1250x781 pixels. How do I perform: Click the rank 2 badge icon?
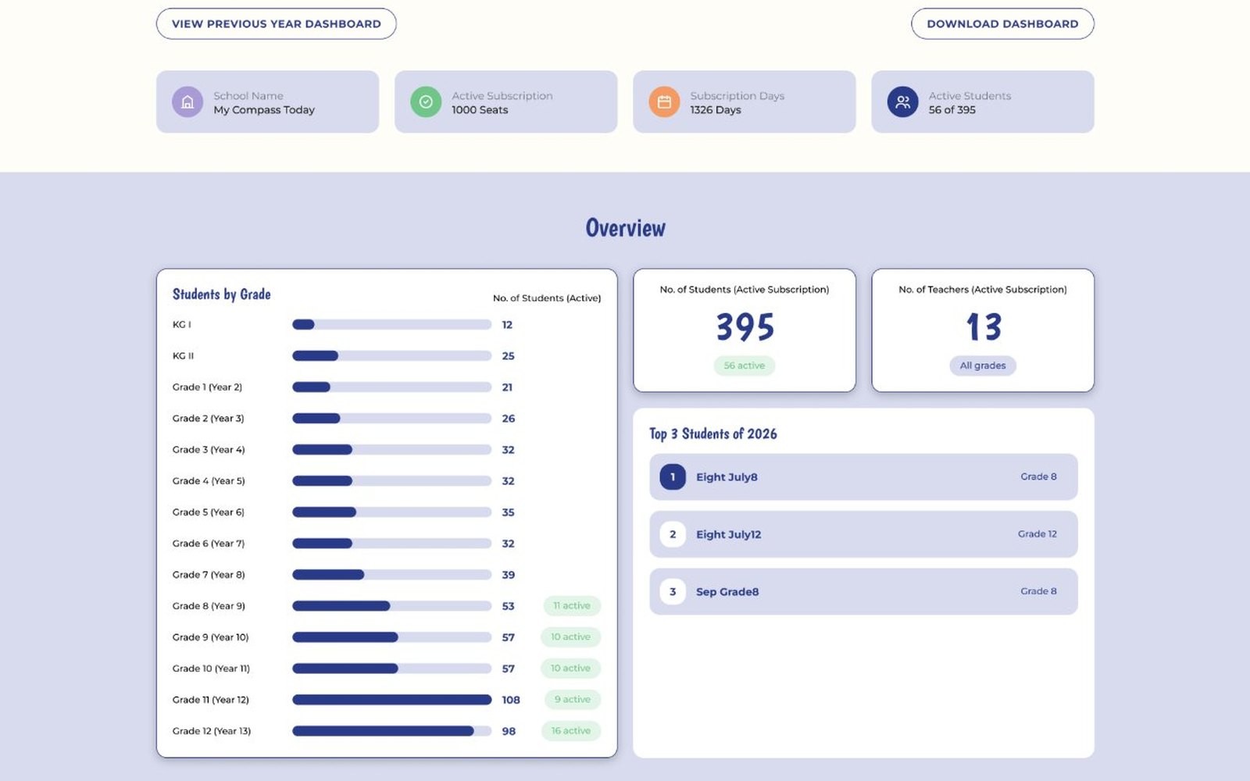coord(673,534)
